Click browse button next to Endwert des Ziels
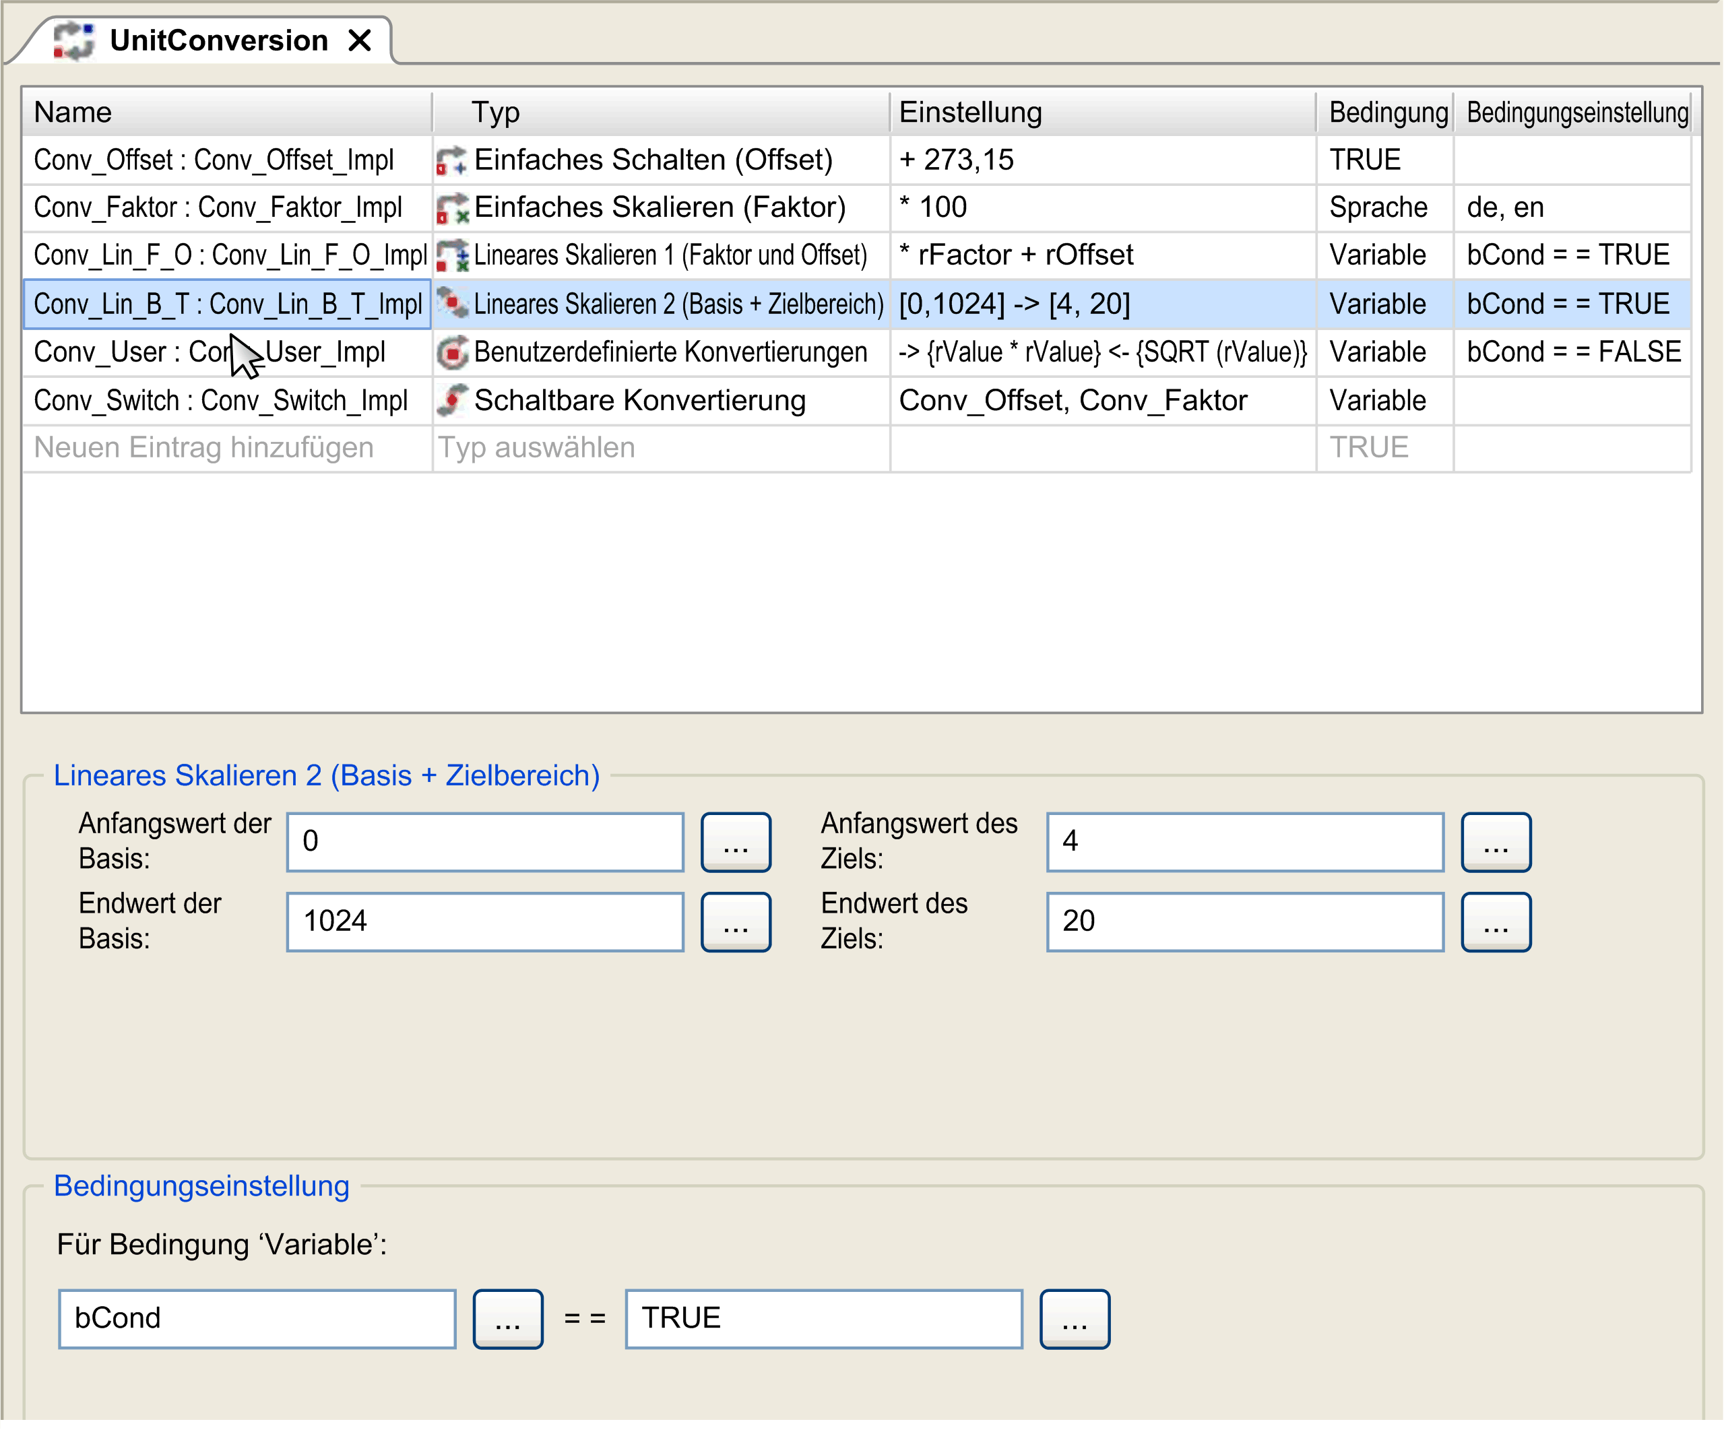Image resolution: width=1724 pixels, height=1430 pixels. click(x=1495, y=922)
